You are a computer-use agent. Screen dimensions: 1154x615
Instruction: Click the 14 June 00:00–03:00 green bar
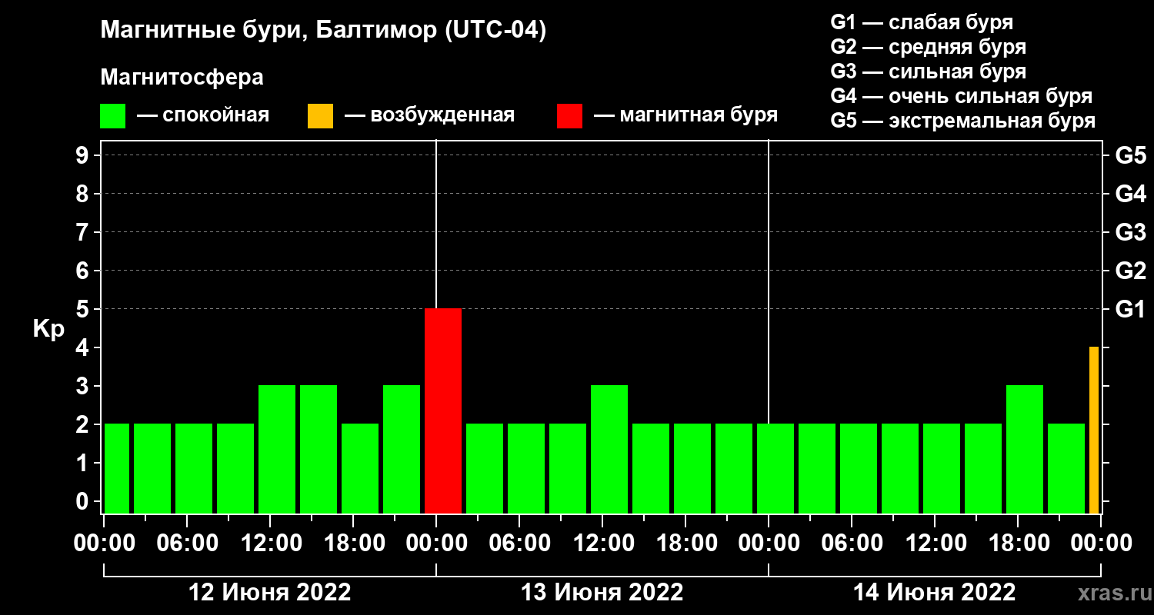[775, 468]
